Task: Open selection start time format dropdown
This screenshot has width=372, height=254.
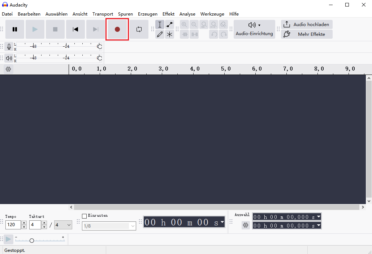Action: tap(319, 216)
